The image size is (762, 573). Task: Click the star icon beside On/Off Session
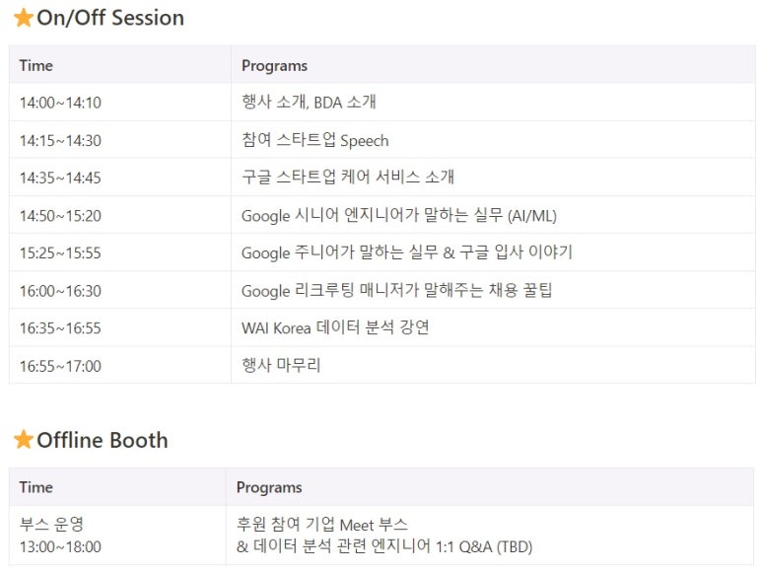coord(24,19)
